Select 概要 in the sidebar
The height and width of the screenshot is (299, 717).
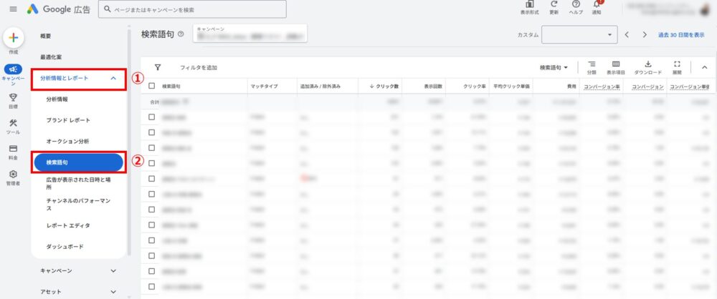click(x=46, y=36)
